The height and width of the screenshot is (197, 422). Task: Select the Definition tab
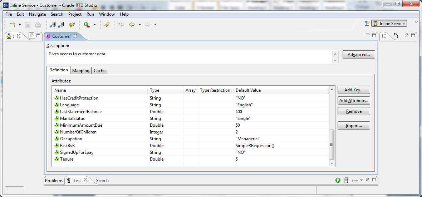(x=59, y=70)
